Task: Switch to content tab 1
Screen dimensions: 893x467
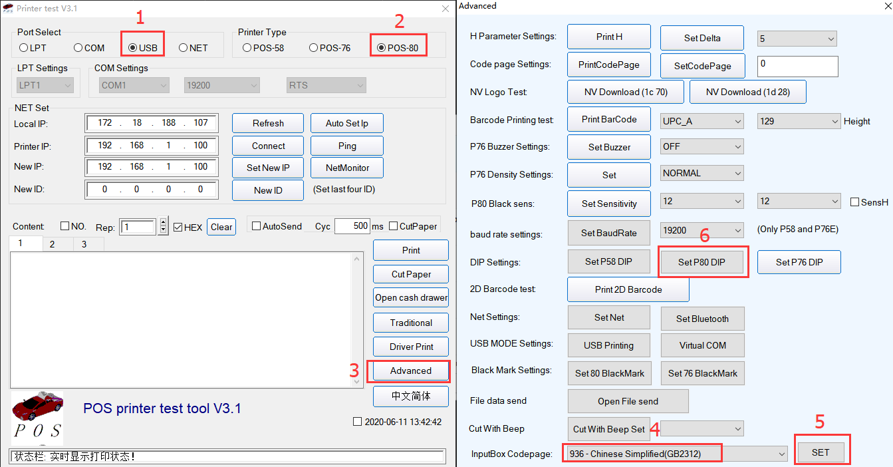Action: click(x=26, y=243)
